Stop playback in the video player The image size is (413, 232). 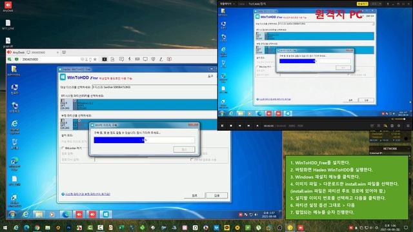pyautogui.click(x=231, y=126)
